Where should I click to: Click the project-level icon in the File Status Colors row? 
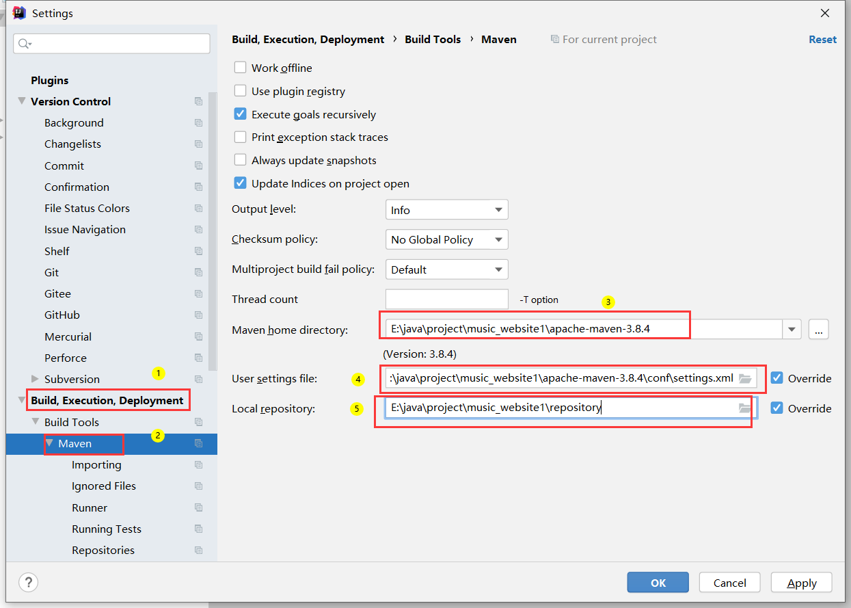pos(198,209)
